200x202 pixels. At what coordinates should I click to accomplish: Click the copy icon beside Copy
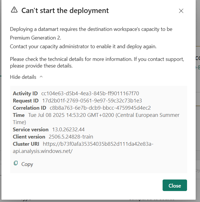[16, 163]
